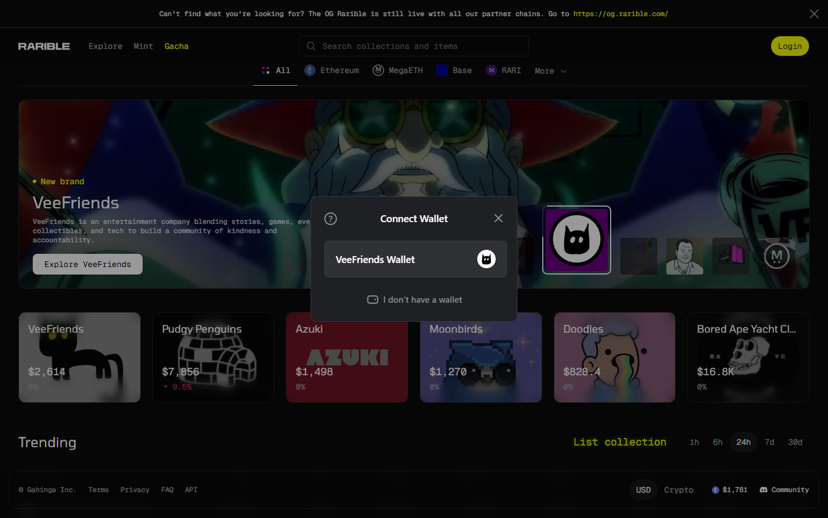Expand the More chains dropdown
This screenshot has height=518, width=828.
550,71
